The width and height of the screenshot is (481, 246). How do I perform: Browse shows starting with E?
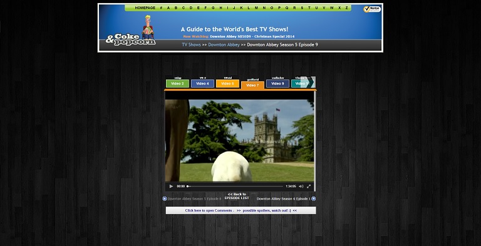[198, 8]
